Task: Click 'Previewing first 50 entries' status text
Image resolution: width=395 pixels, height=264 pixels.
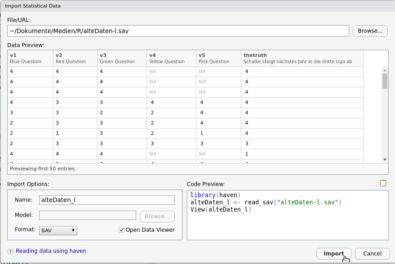Action: pos(43,169)
